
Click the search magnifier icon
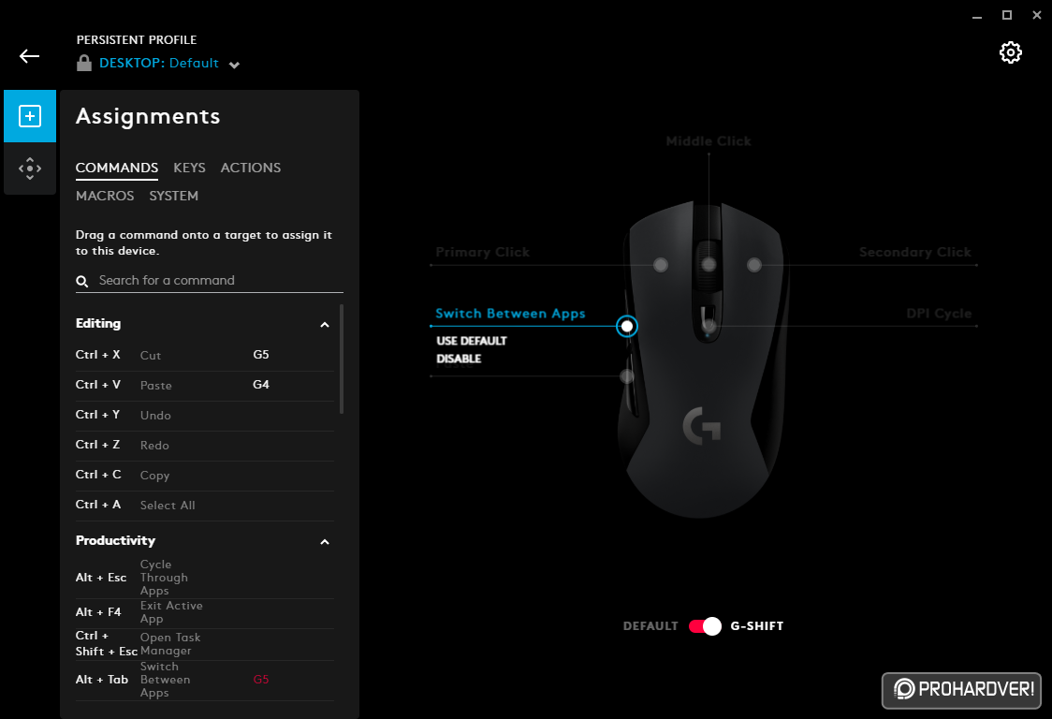(81, 281)
